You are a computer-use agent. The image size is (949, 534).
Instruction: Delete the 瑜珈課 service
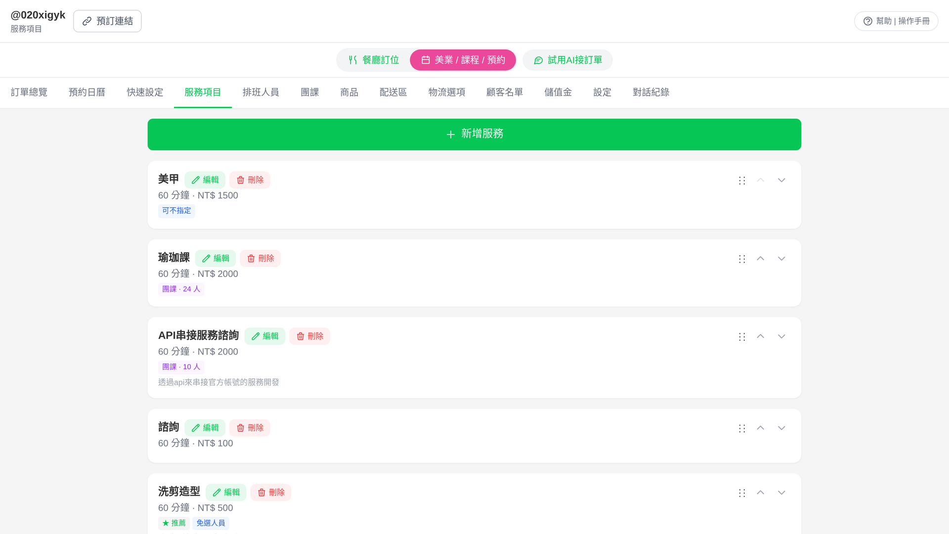(260, 259)
